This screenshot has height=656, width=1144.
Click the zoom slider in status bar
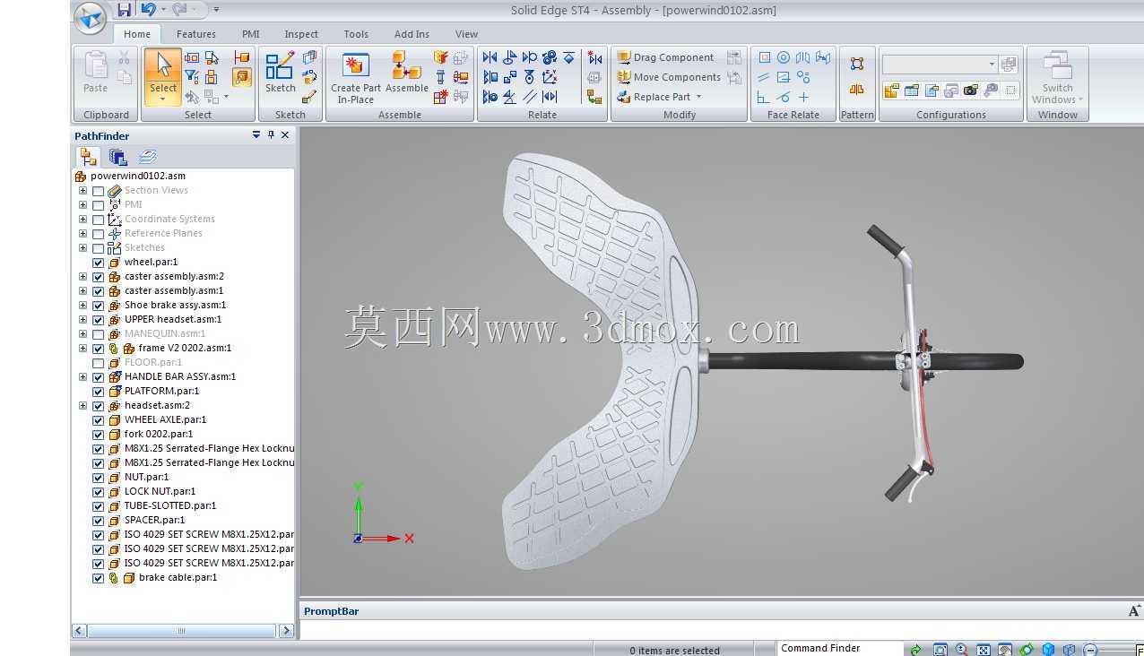(1118, 650)
